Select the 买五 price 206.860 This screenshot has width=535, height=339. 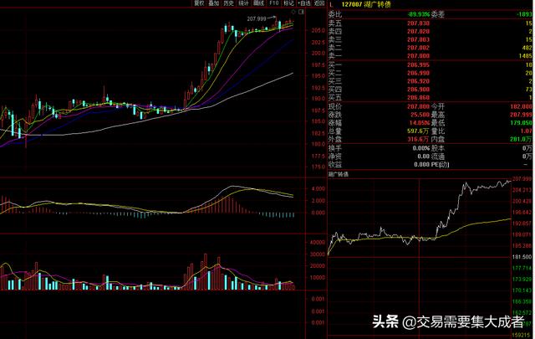click(418, 98)
